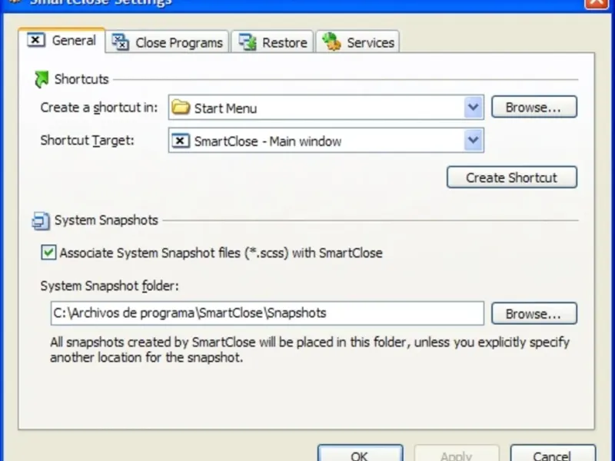The height and width of the screenshot is (461, 615).
Task: Click the Cancel button
Action: [x=553, y=454]
